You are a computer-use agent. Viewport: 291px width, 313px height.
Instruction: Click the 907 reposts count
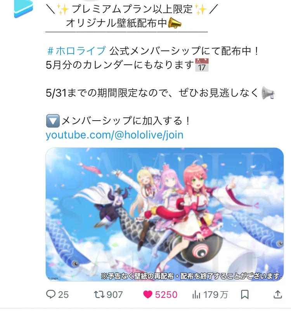tap(114, 295)
